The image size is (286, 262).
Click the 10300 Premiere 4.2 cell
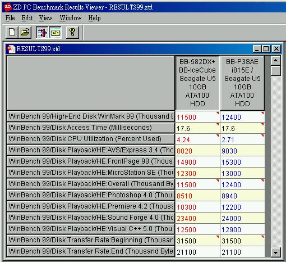(197, 207)
